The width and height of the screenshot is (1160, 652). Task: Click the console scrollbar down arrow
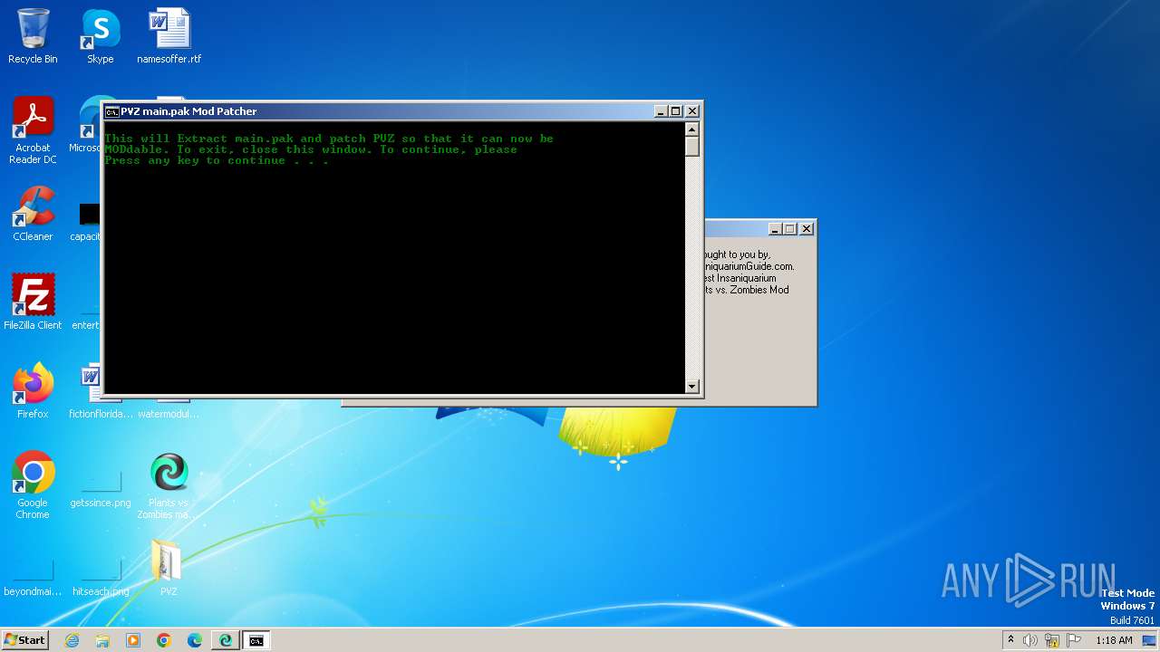(x=692, y=386)
